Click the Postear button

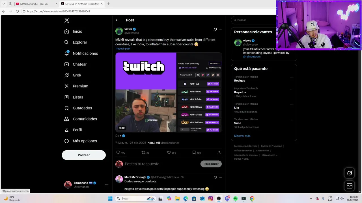(x=84, y=155)
